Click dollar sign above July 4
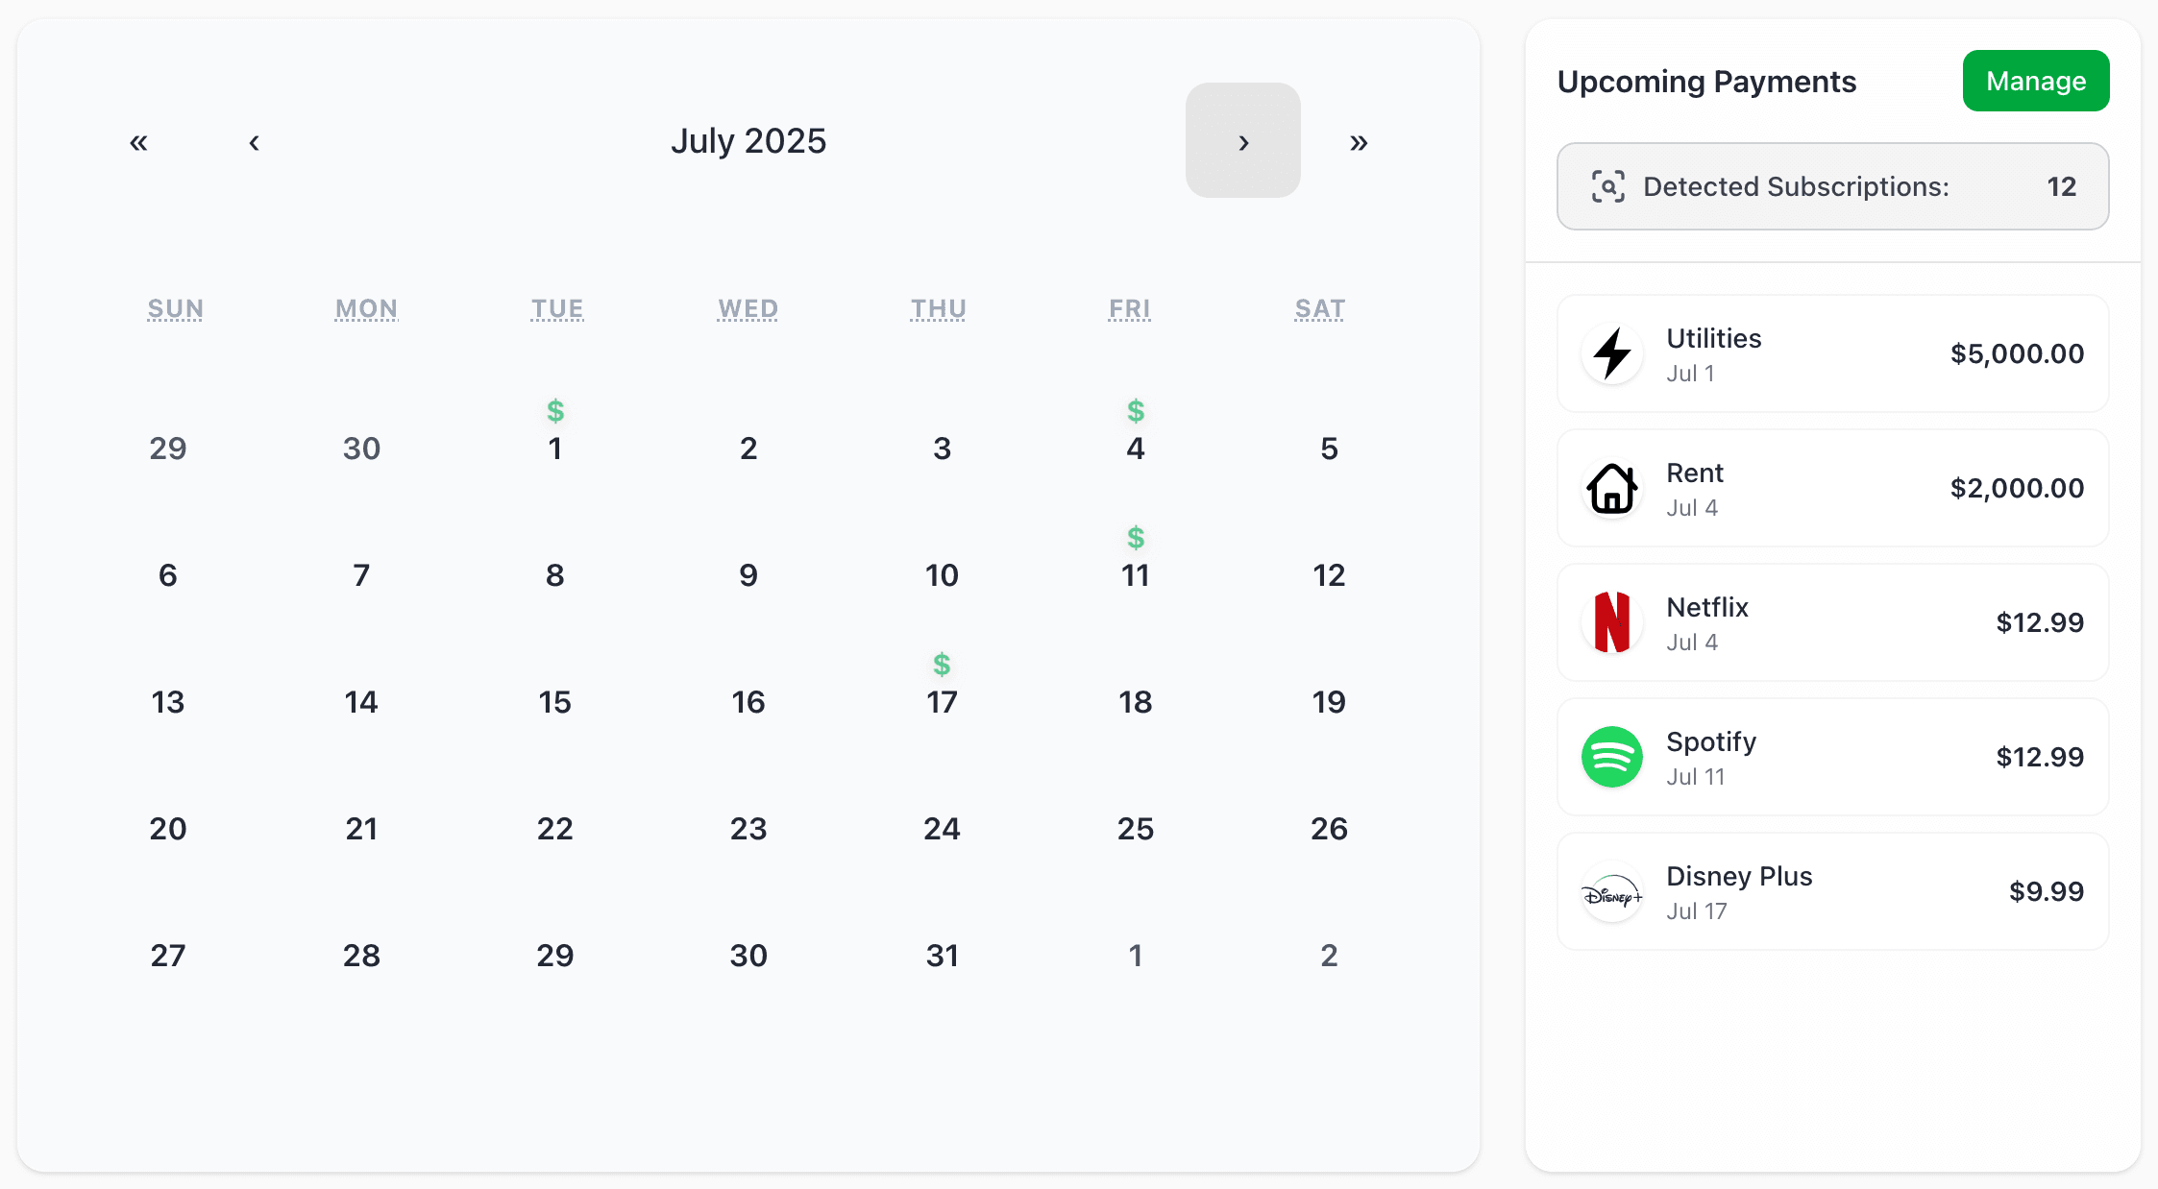Viewport: 2158px width, 1189px height. click(x=1136, y=411)
